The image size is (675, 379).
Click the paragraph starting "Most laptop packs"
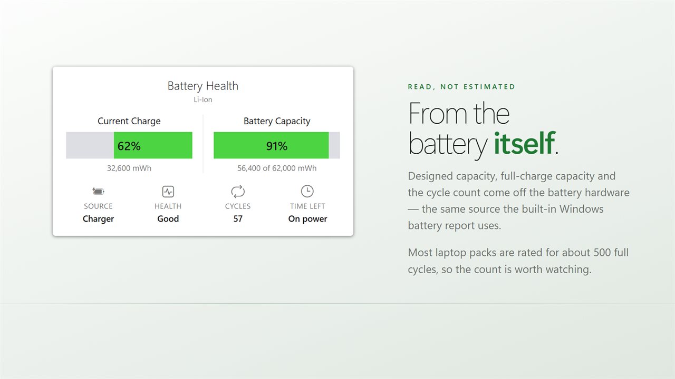518,261
